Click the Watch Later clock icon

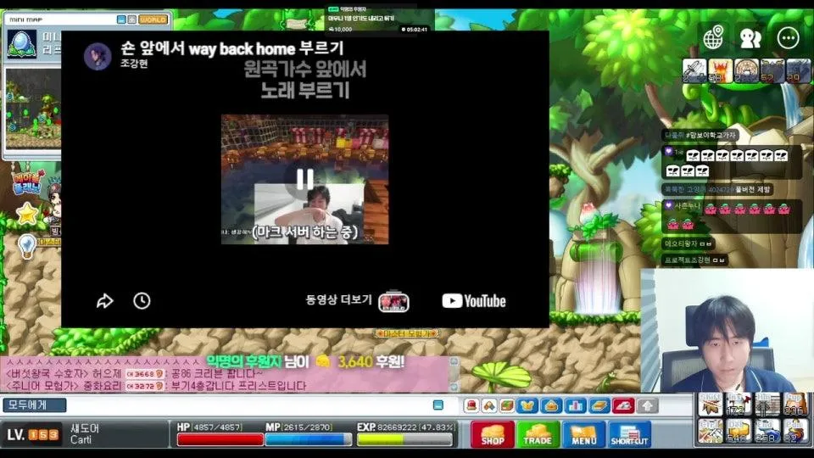pyautogui.click(x=142, y=300)
